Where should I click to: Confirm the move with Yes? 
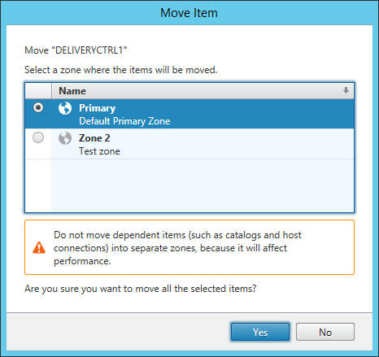pyautogui.click(x=260, y=332)
